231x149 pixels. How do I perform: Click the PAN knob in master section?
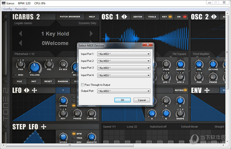[x=21, y=64]
